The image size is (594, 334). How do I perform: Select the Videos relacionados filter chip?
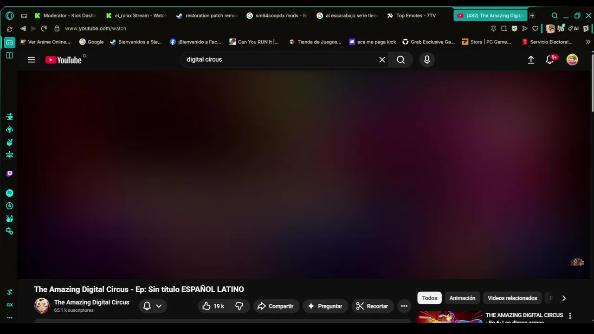(512, 298)
